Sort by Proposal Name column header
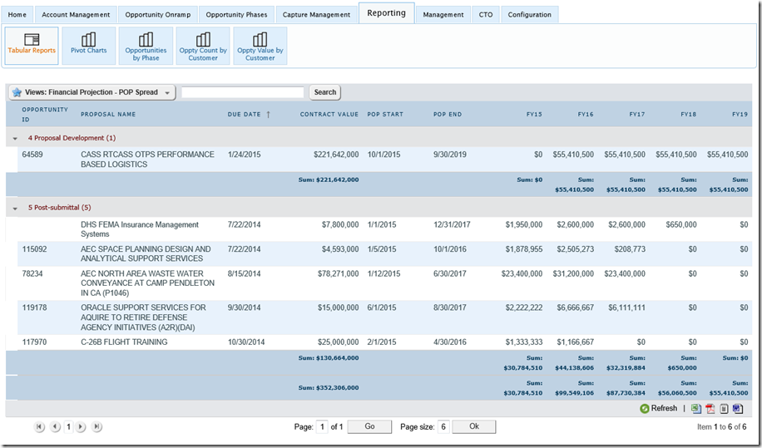Image resolution: width=762 pixels, height=448 pixels. [108, 115]
